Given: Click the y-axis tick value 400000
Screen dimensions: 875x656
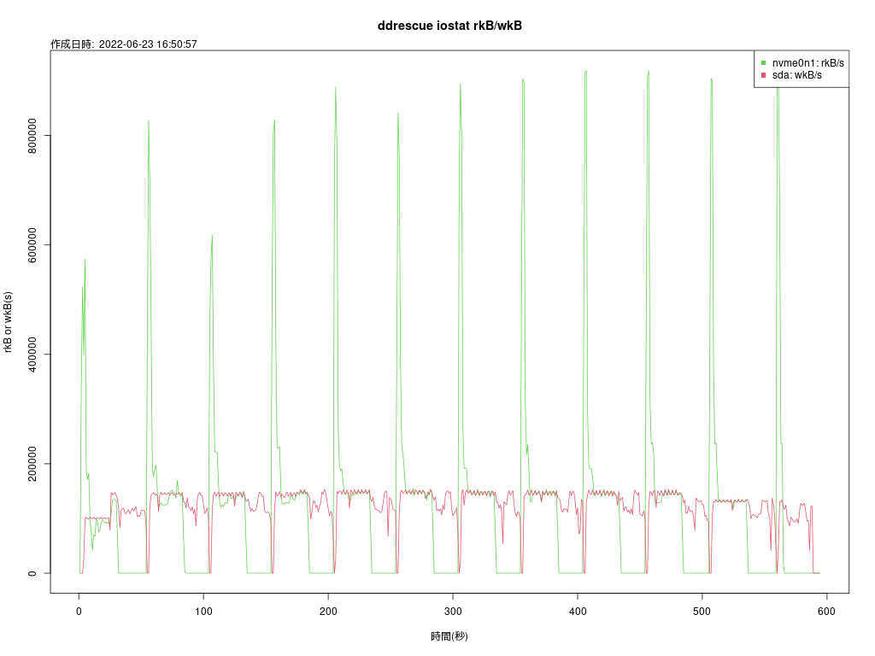Looking at the screenshot, I should point(32,354).
